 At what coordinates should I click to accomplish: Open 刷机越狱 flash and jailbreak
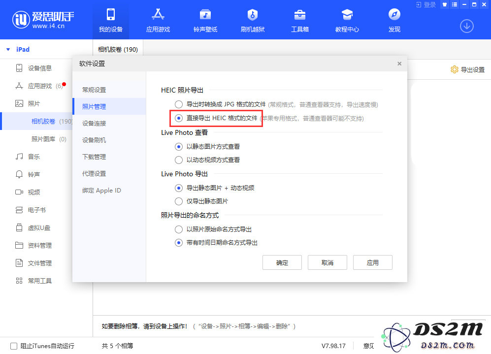click(252, 20)
